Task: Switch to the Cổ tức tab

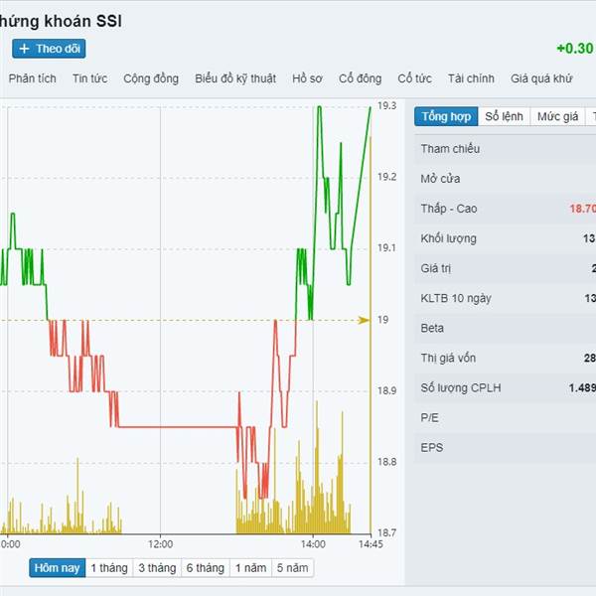Action: (414, 78)
